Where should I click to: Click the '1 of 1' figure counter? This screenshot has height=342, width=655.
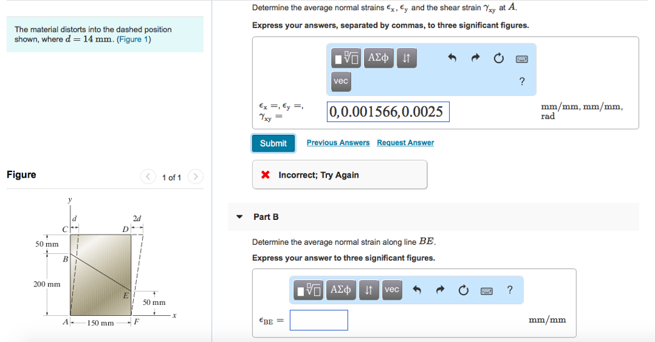[171, 178]
